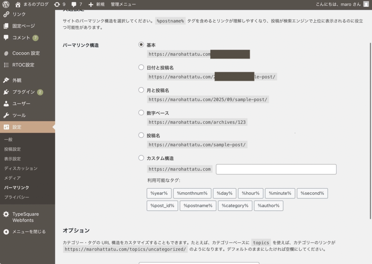Viewport: 372px width, 264px height.
Task: Choose the カスタム構造 radio button
Action: (141, 158)
